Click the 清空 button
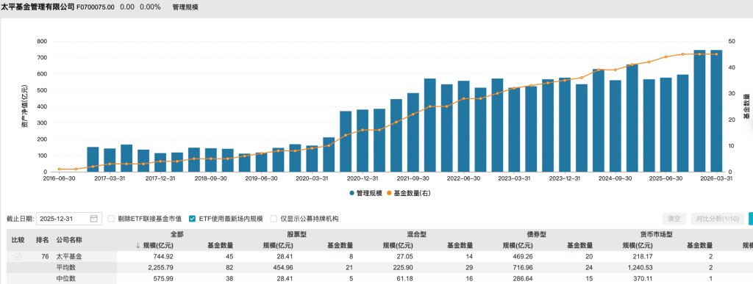Image resolution: width=753 pixels, height=284 pixels. (674, 219)
